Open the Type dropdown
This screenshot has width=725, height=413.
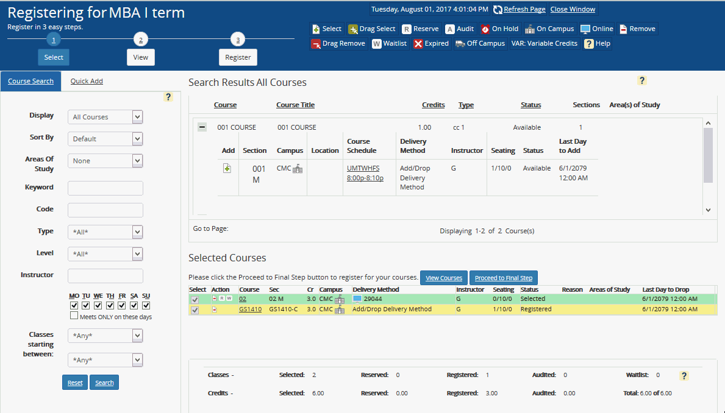point(105,232)
